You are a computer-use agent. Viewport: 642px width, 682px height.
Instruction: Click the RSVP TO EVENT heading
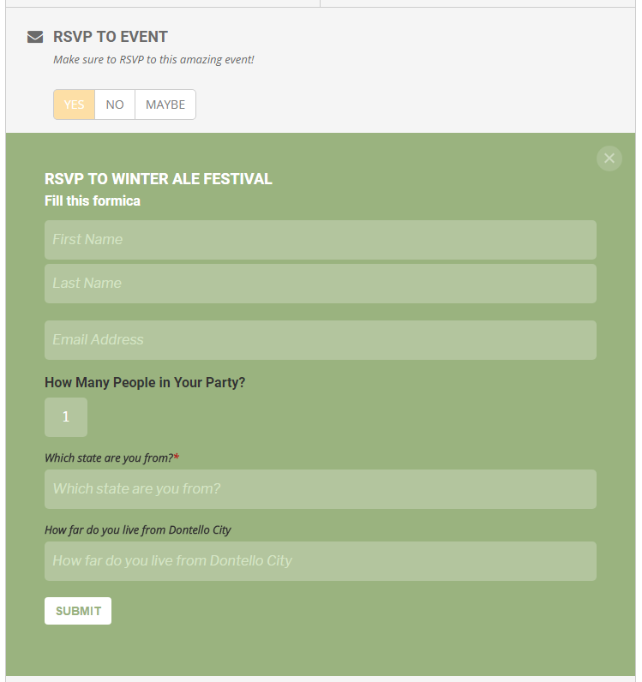tap(110, 37)
